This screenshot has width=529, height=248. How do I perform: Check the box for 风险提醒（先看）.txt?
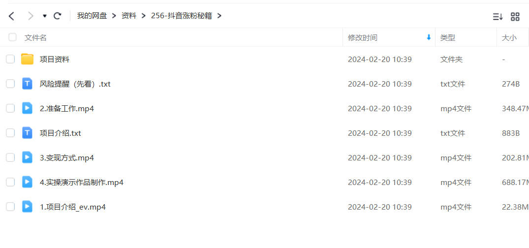tap(10, 84)
